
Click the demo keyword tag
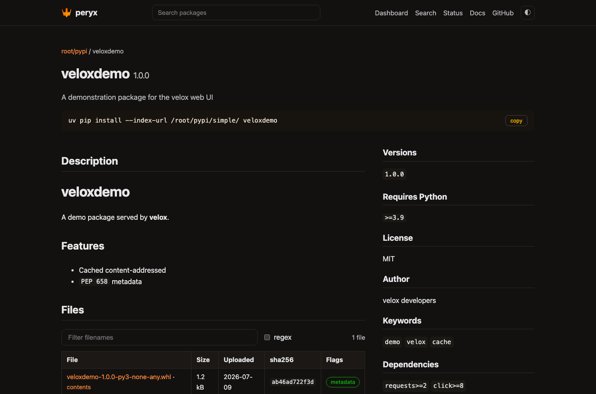pyautogui.click(x=392, y=342)
